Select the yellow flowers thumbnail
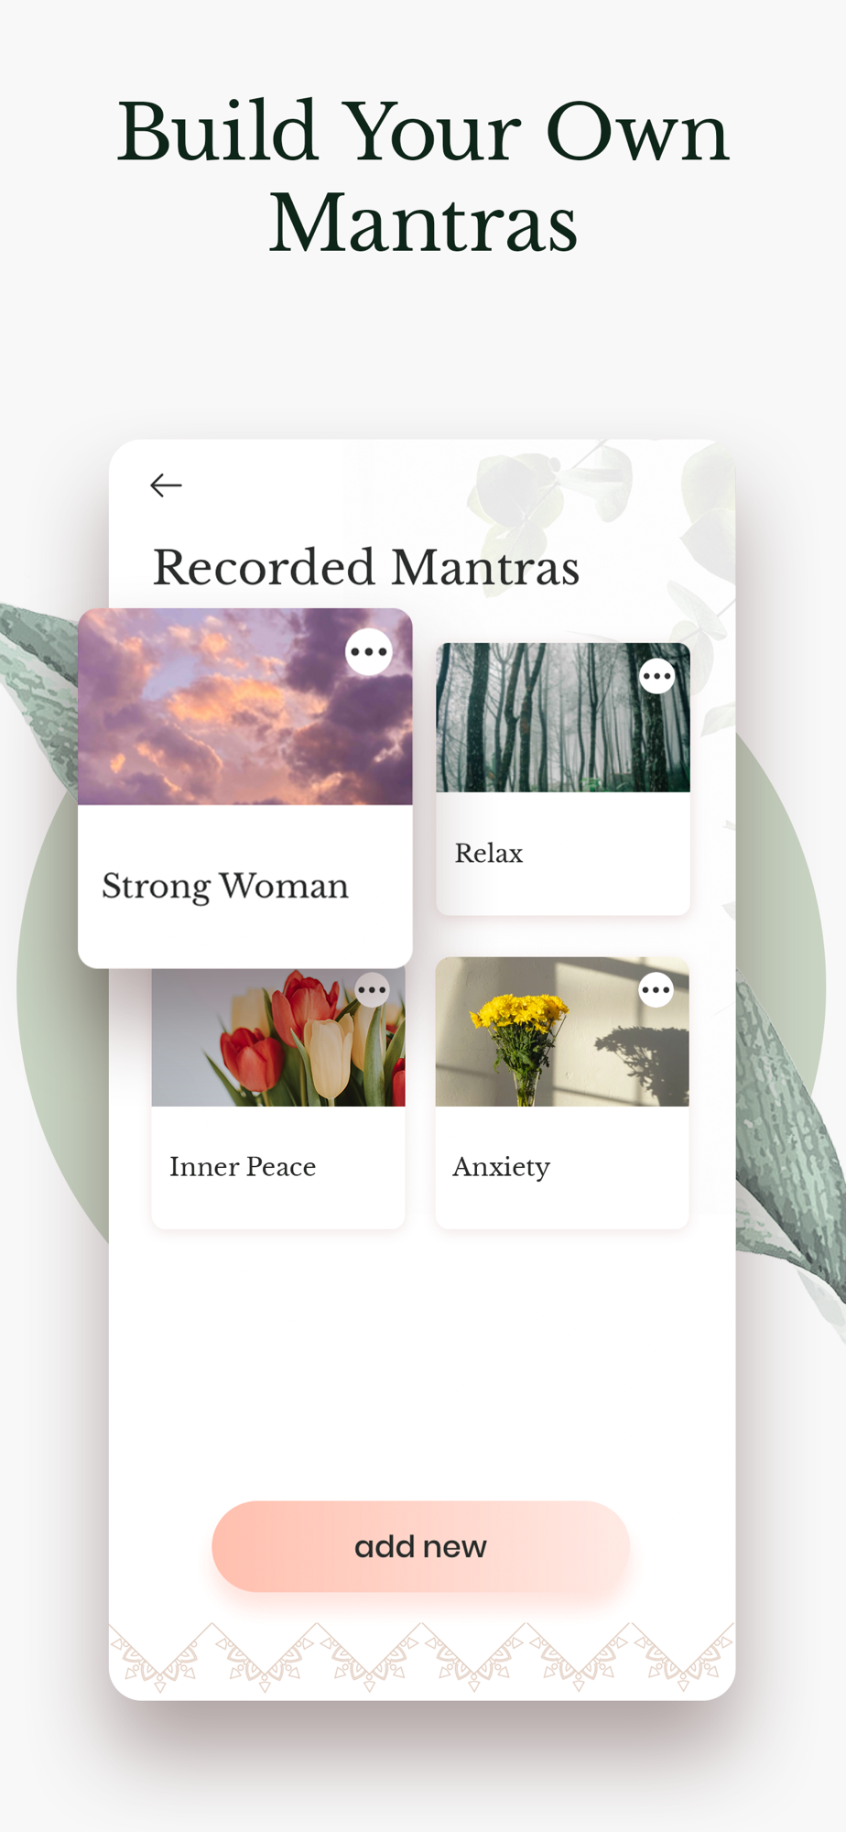This screenshot has width=846, height=1832. point(562,1031)
